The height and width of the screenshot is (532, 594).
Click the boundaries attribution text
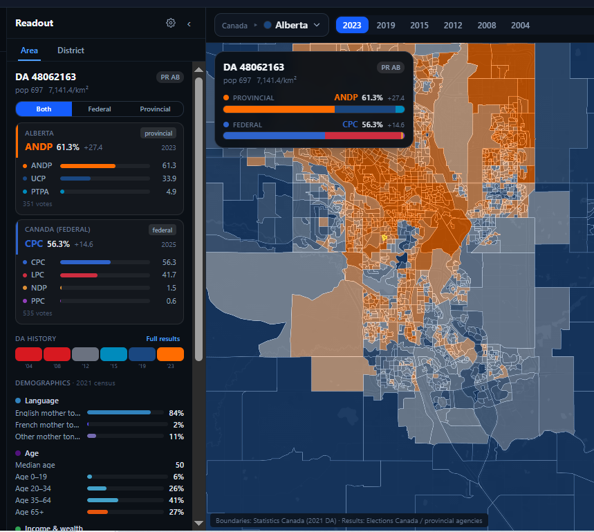(x=349, y=521)
